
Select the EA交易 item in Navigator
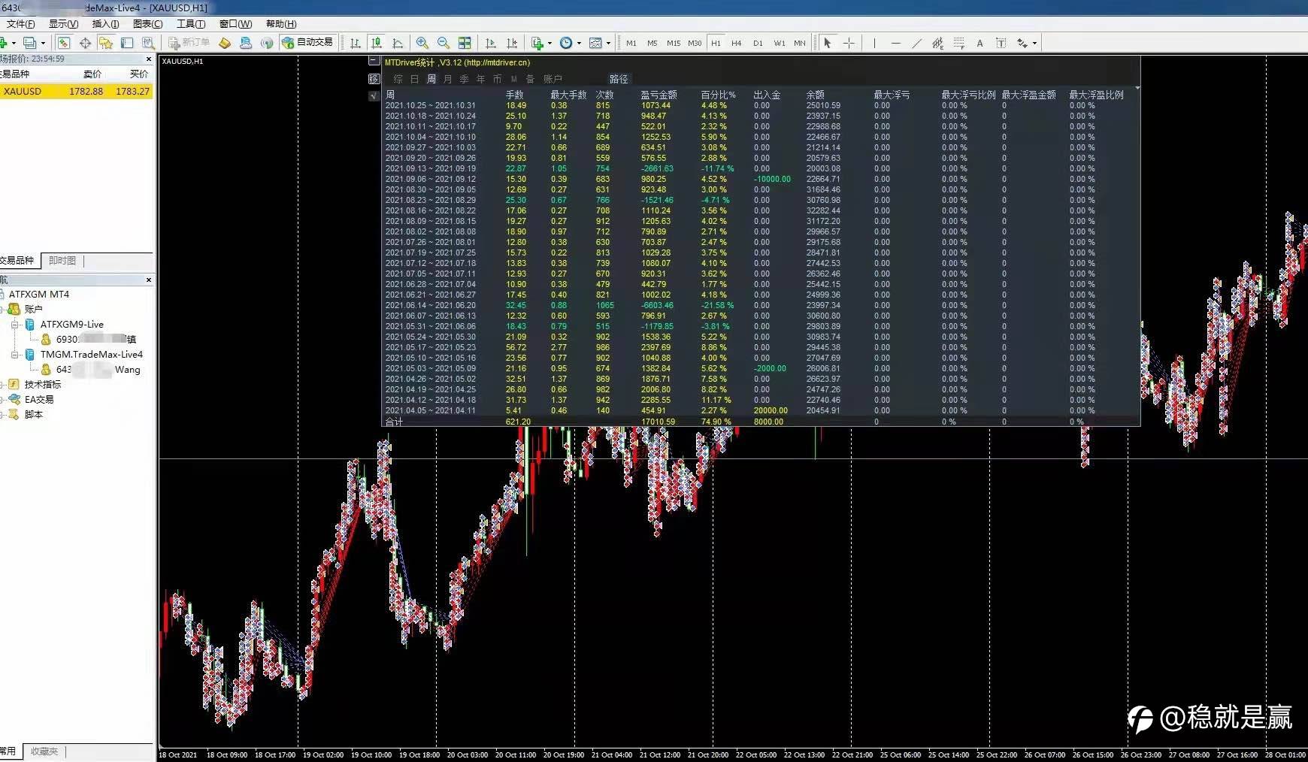pos(39,400)
